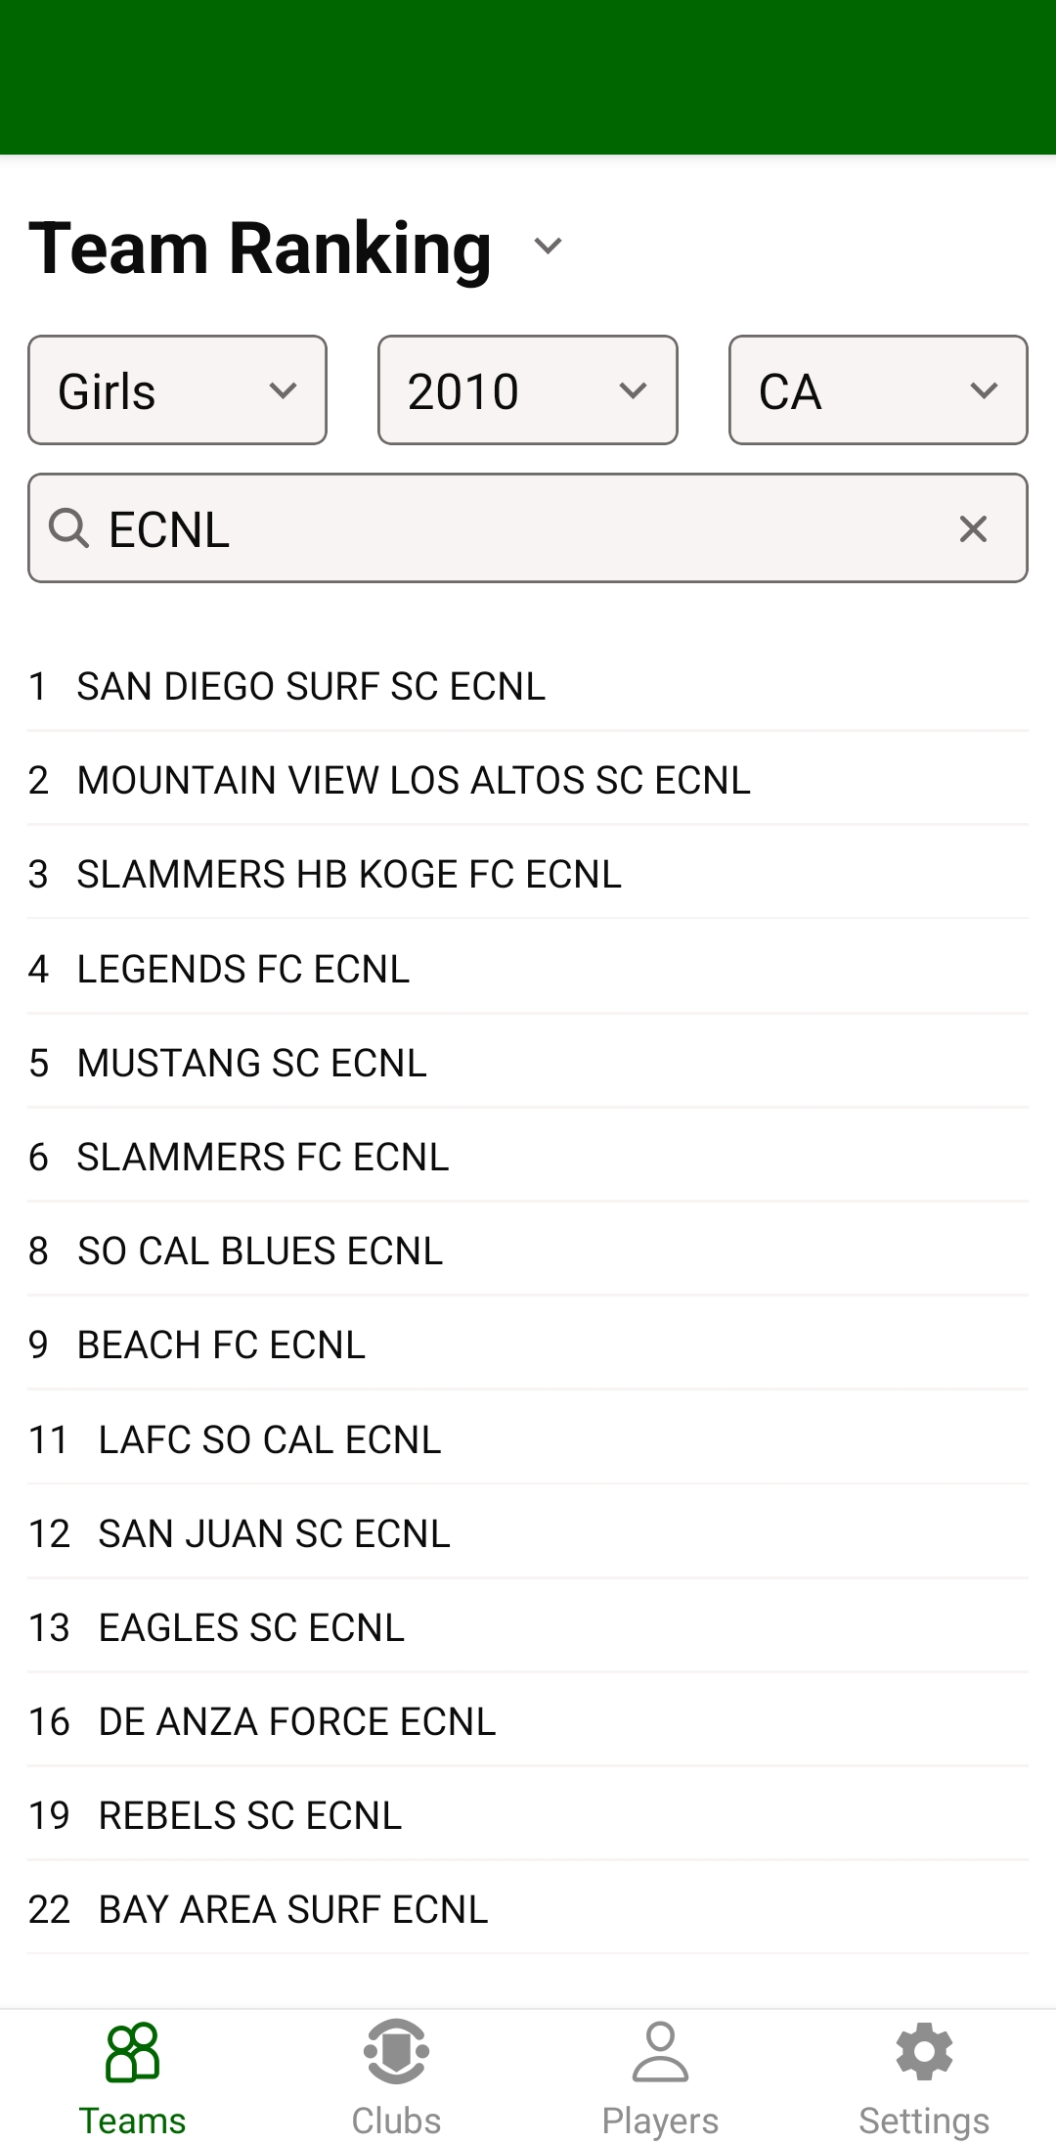Open De Anza Force ECNL
Image resolution: width=1056 pixels, height=2144 pixels.
pyautogui.click(x=297, y=1722)
